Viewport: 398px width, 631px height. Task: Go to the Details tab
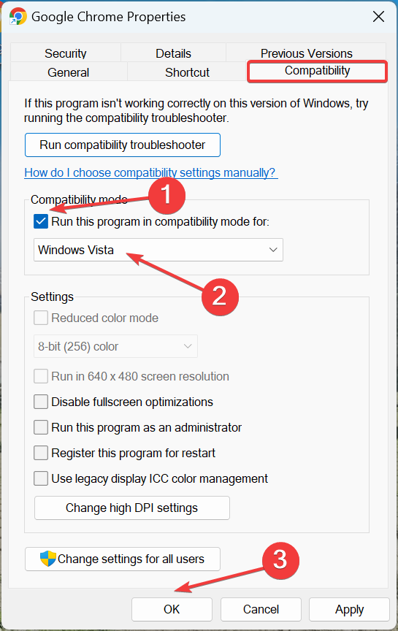174,53
